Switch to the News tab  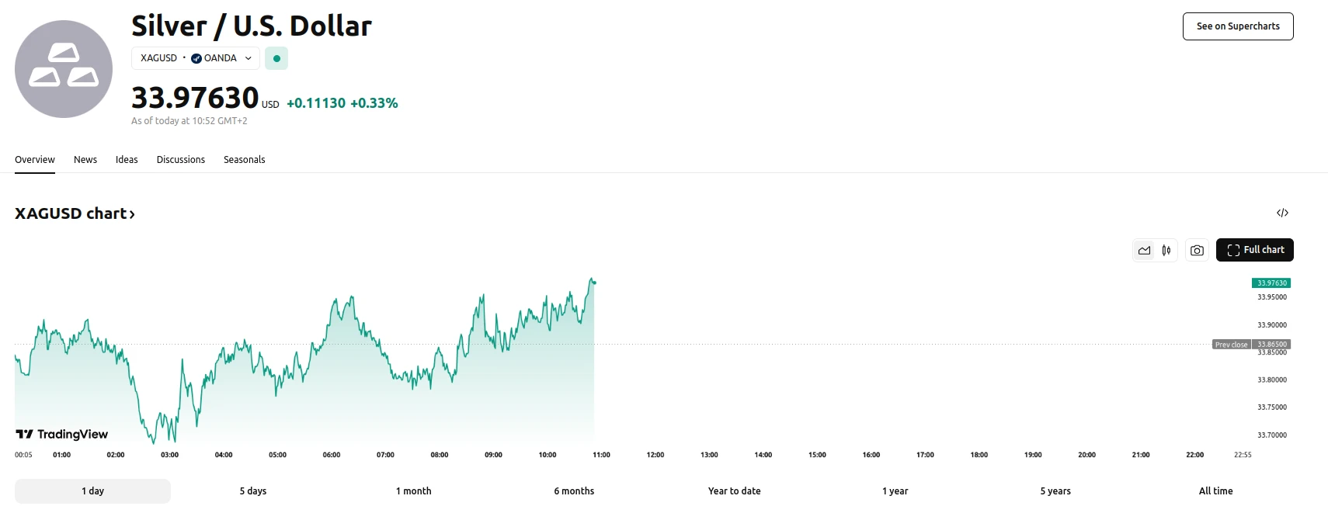pyautogui.click(x=85, y=159)
